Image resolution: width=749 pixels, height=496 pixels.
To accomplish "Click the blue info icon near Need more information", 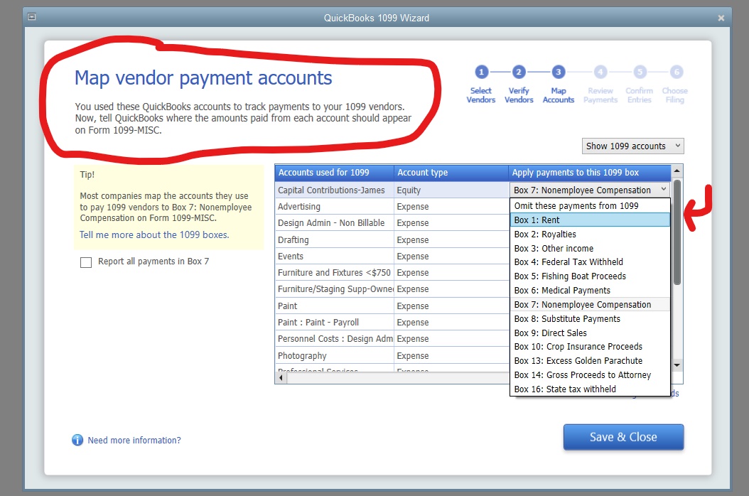I will click(77, 440).
